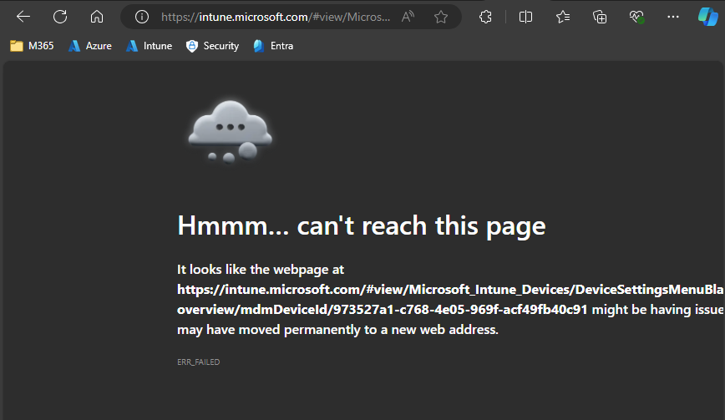The height and width of the screenshot is (420, 725).
Task: Open Settings and more menu
Action: point(673,17)
